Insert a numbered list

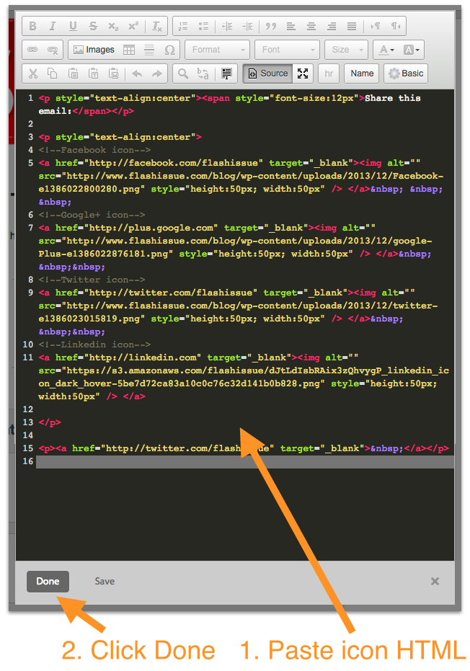(x=183, y=26)
